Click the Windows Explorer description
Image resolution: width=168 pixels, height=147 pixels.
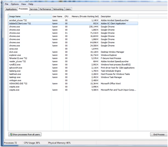[x=109, y=55]
